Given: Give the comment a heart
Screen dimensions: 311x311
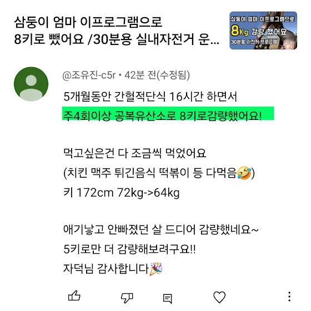Looking at the screenshot, I should coord(219,297).
